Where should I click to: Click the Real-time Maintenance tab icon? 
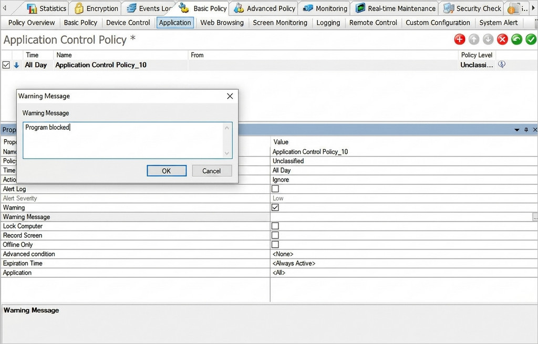tap(360, 8)
